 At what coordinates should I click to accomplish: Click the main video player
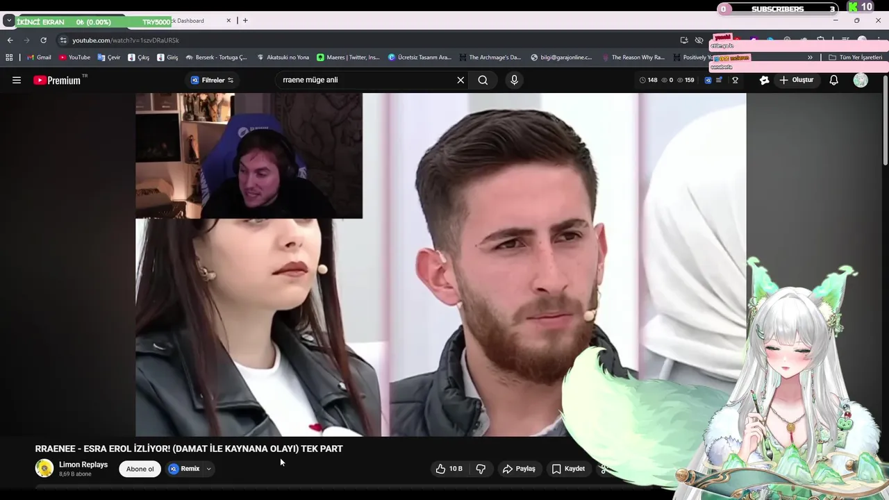coord(441,265)
